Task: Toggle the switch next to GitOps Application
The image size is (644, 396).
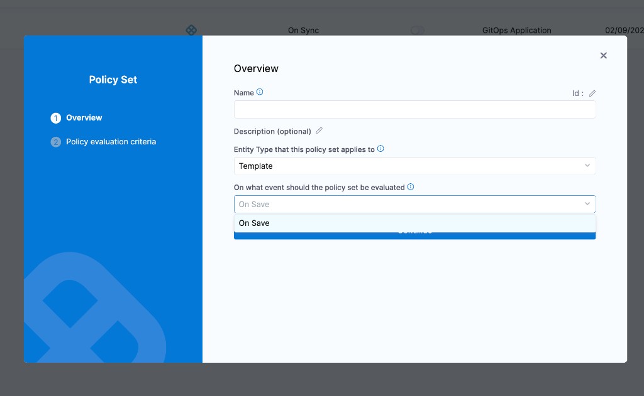Action: (x=417, y=30)
